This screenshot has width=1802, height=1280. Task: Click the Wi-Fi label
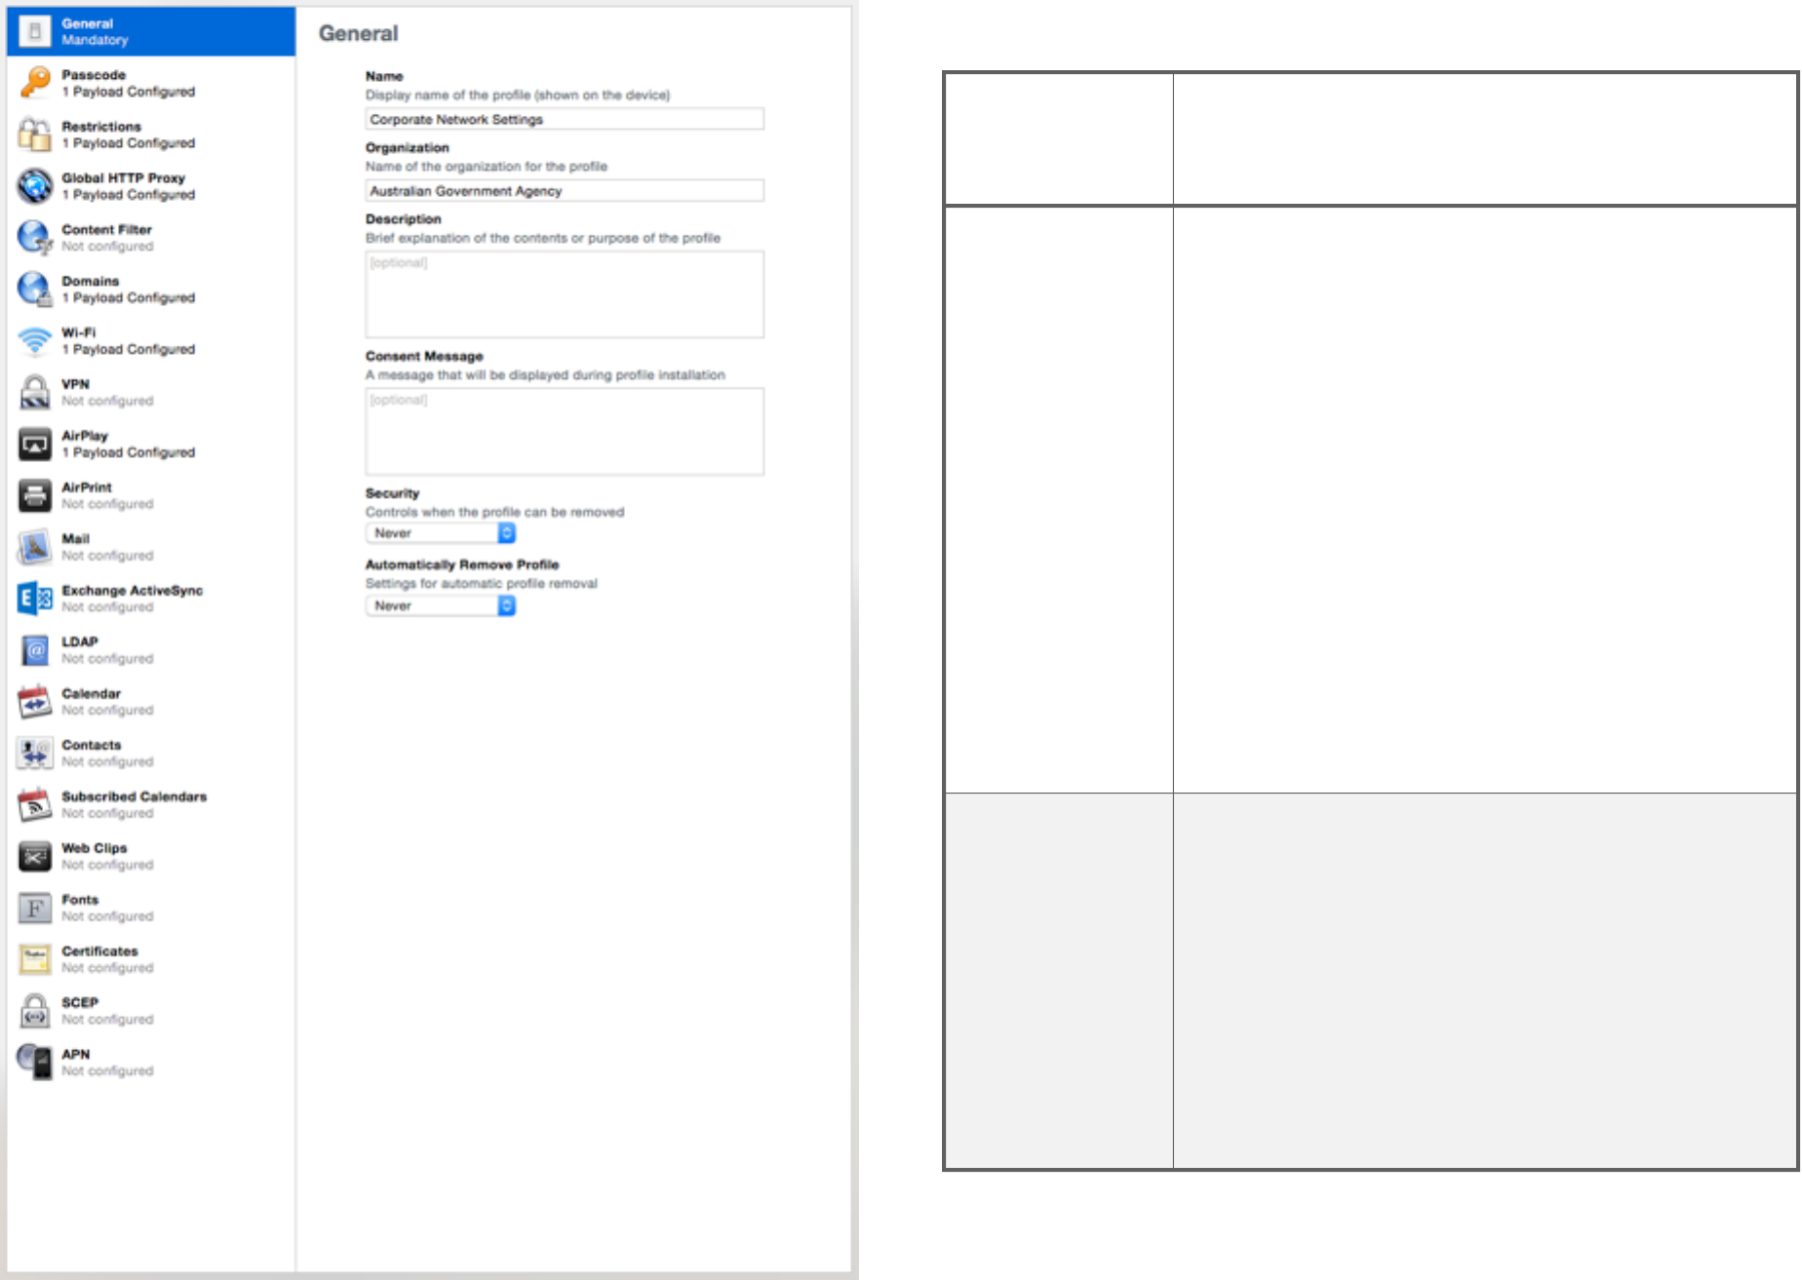pyautogui.click(x=79, y=332)
